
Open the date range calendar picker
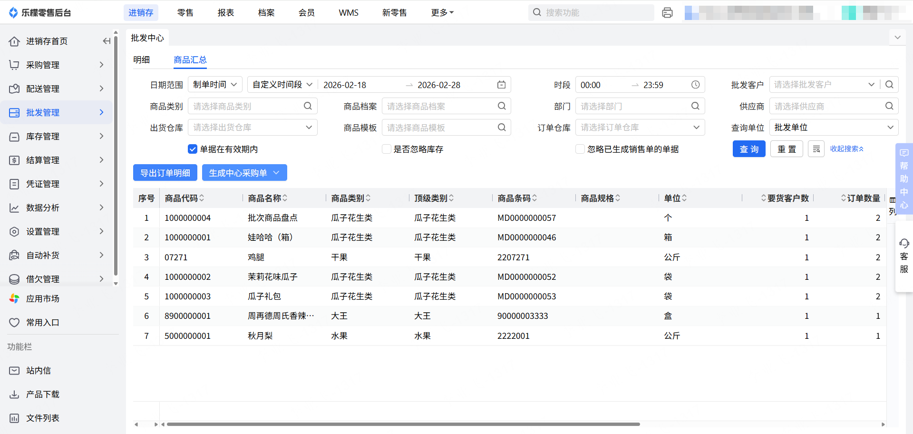(x=501, y=85)
